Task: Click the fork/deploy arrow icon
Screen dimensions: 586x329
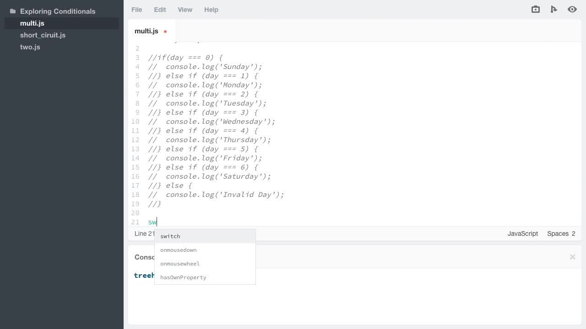Action: [x=554, y=9]
